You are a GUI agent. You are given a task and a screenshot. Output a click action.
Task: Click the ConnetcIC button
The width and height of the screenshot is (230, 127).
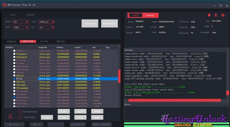[x=109, y=23]
